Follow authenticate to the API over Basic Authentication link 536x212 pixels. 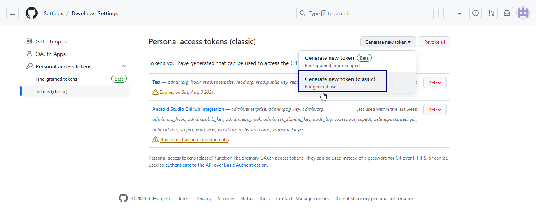(216, 165)
